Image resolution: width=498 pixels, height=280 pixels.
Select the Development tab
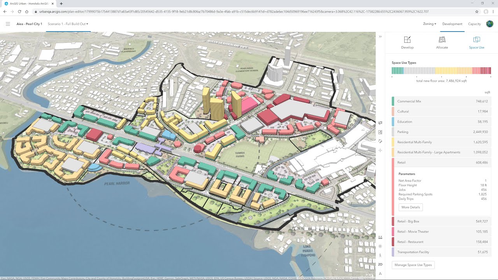coord(452,24)
